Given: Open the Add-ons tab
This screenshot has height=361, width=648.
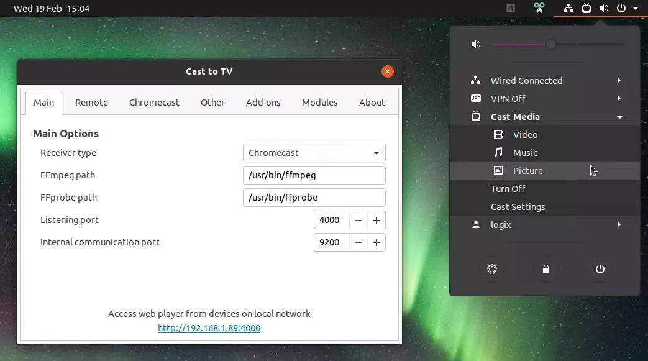Looking at the screenshot, I should click(263, 103).
